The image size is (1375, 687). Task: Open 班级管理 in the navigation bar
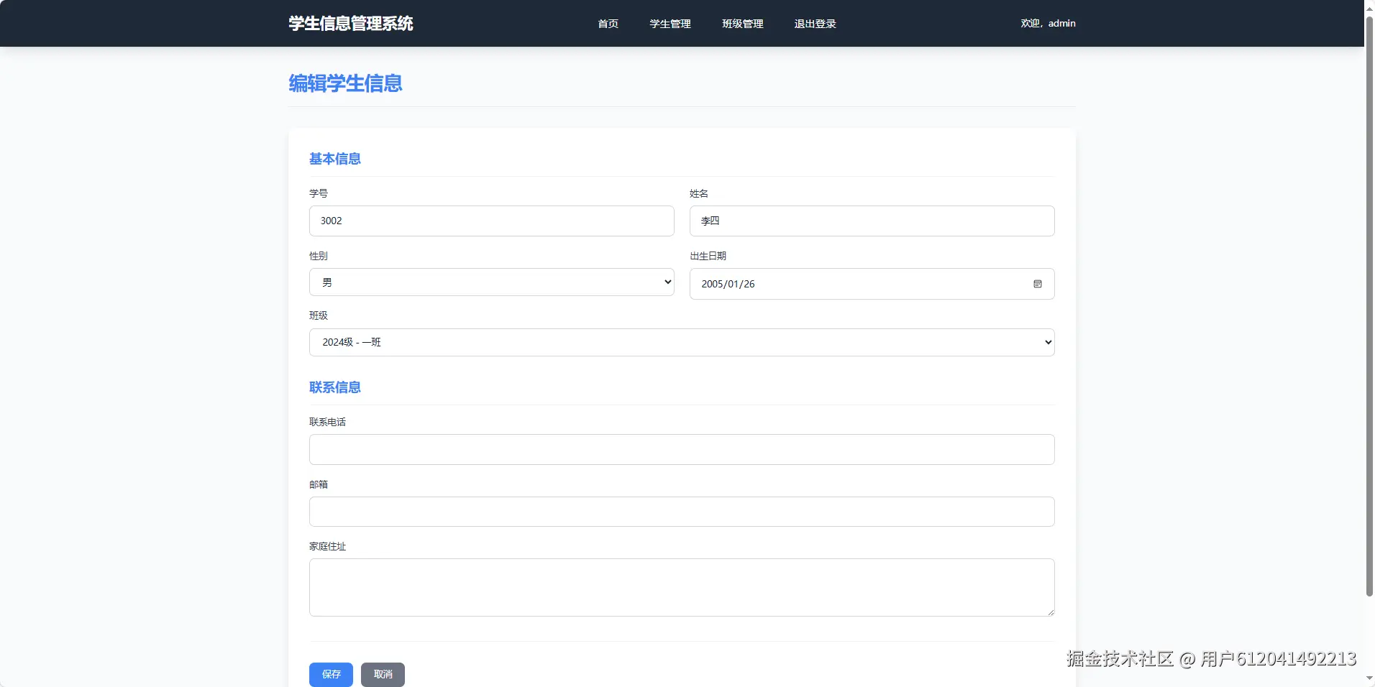point(743,24)
